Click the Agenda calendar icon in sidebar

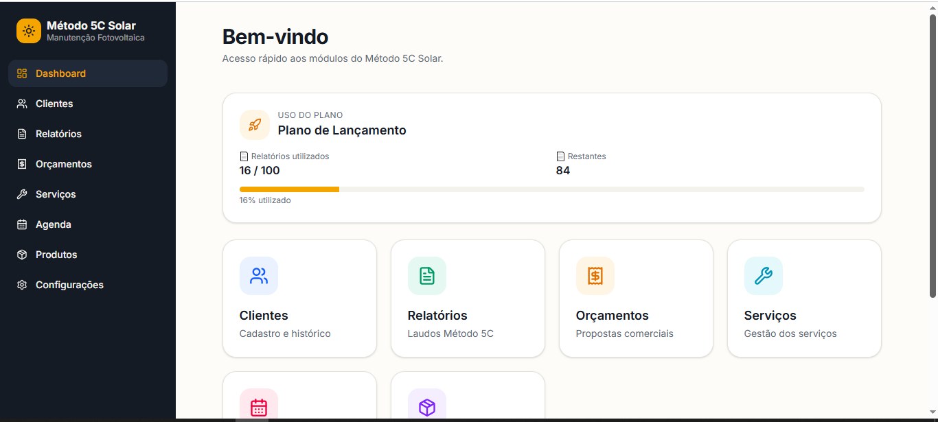(x=22, y=224)
